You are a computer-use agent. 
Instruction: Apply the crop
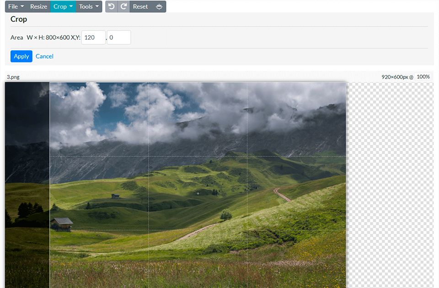21,56
